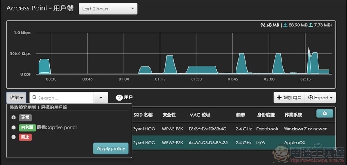Sort by MAC 位址 column header
Screen dimensions: 347x165
click(200, 115)
